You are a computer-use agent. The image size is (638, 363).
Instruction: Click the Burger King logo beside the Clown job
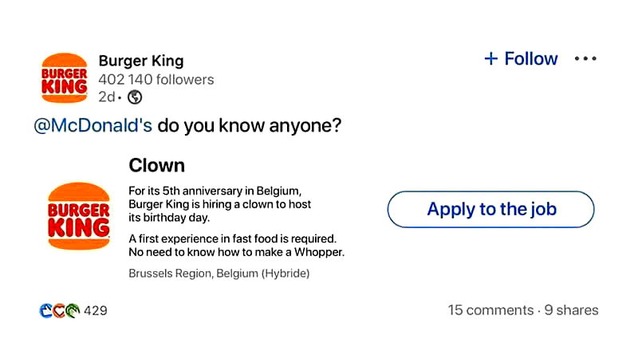click(78, 215)
